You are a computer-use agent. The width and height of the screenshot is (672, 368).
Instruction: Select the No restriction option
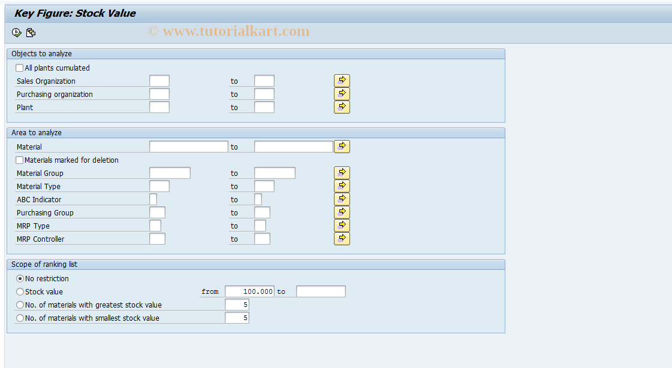20,278
